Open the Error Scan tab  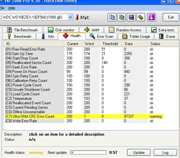[x=102, y=36]
